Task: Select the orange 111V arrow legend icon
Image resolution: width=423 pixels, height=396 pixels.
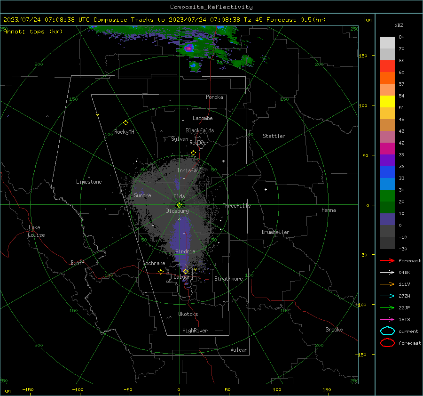Action: pos(387,284)
